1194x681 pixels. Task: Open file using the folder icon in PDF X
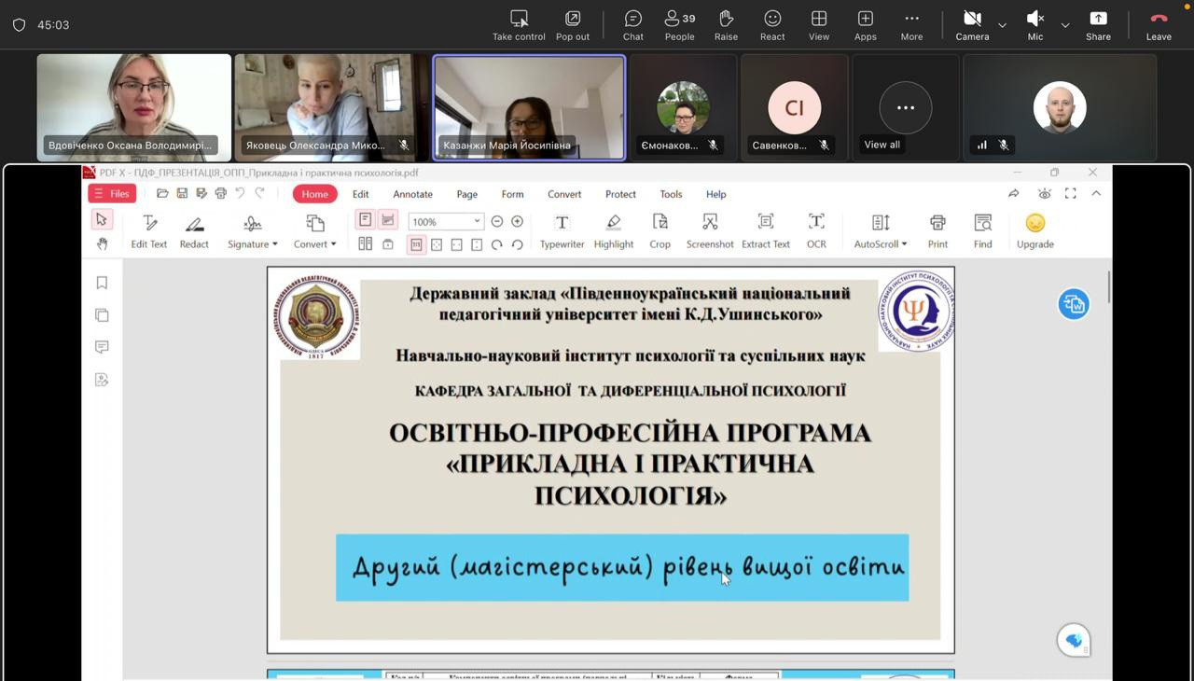(x=162, y=193)
